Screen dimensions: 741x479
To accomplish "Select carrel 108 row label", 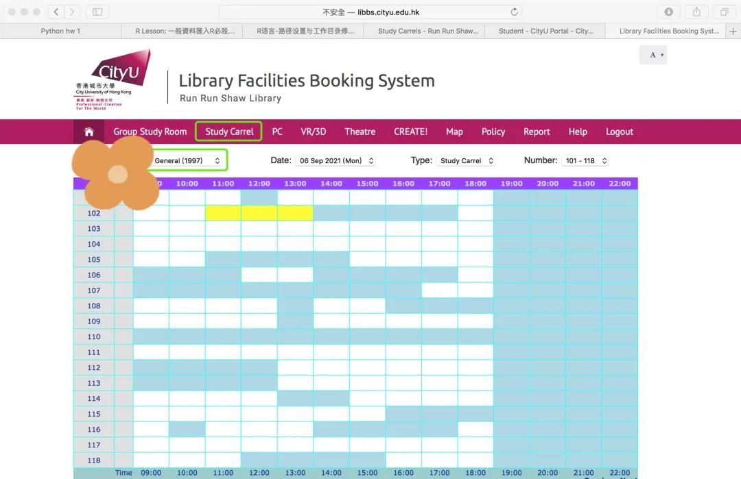I will pyautogui.click(x=93, y=306).
